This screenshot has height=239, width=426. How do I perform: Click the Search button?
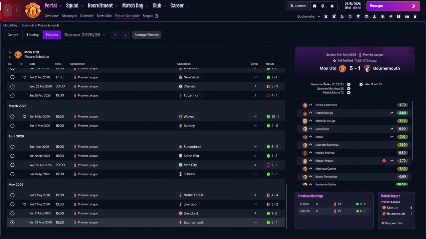coord(298,6)
